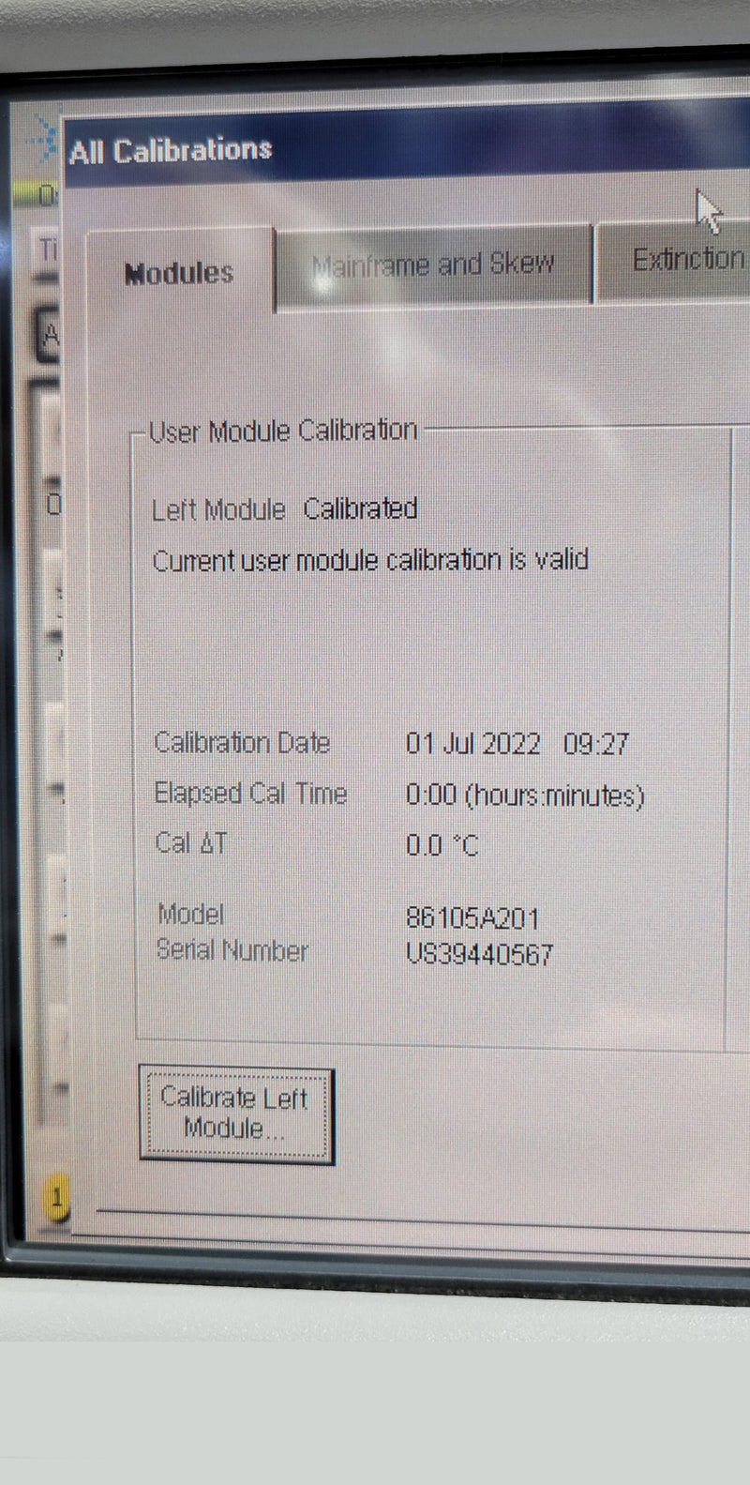Click the Calibration Date label
The width and height of the screenshot is (750, 1485).
point(242,743)
